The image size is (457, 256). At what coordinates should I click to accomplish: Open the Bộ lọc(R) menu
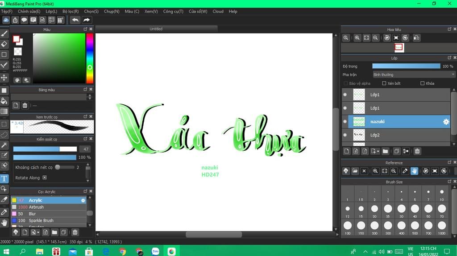click(x=71, y=11)
